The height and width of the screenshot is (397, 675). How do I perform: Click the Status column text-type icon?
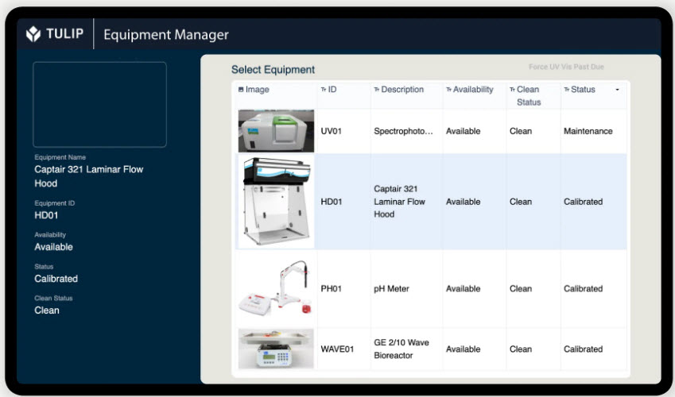567,90
